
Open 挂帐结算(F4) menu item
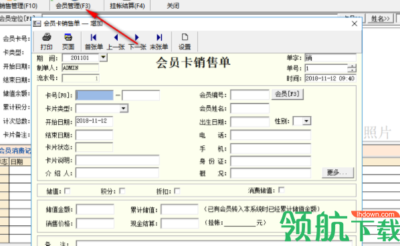click(127, 5)
